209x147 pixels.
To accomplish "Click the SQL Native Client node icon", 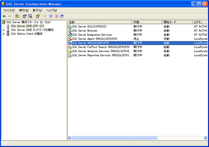I will click(x=8, y=34).
